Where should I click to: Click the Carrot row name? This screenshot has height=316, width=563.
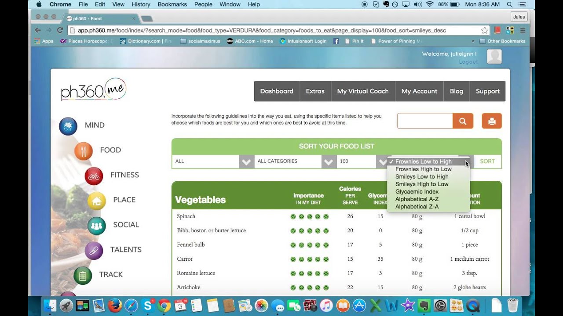tap(185, 259)
